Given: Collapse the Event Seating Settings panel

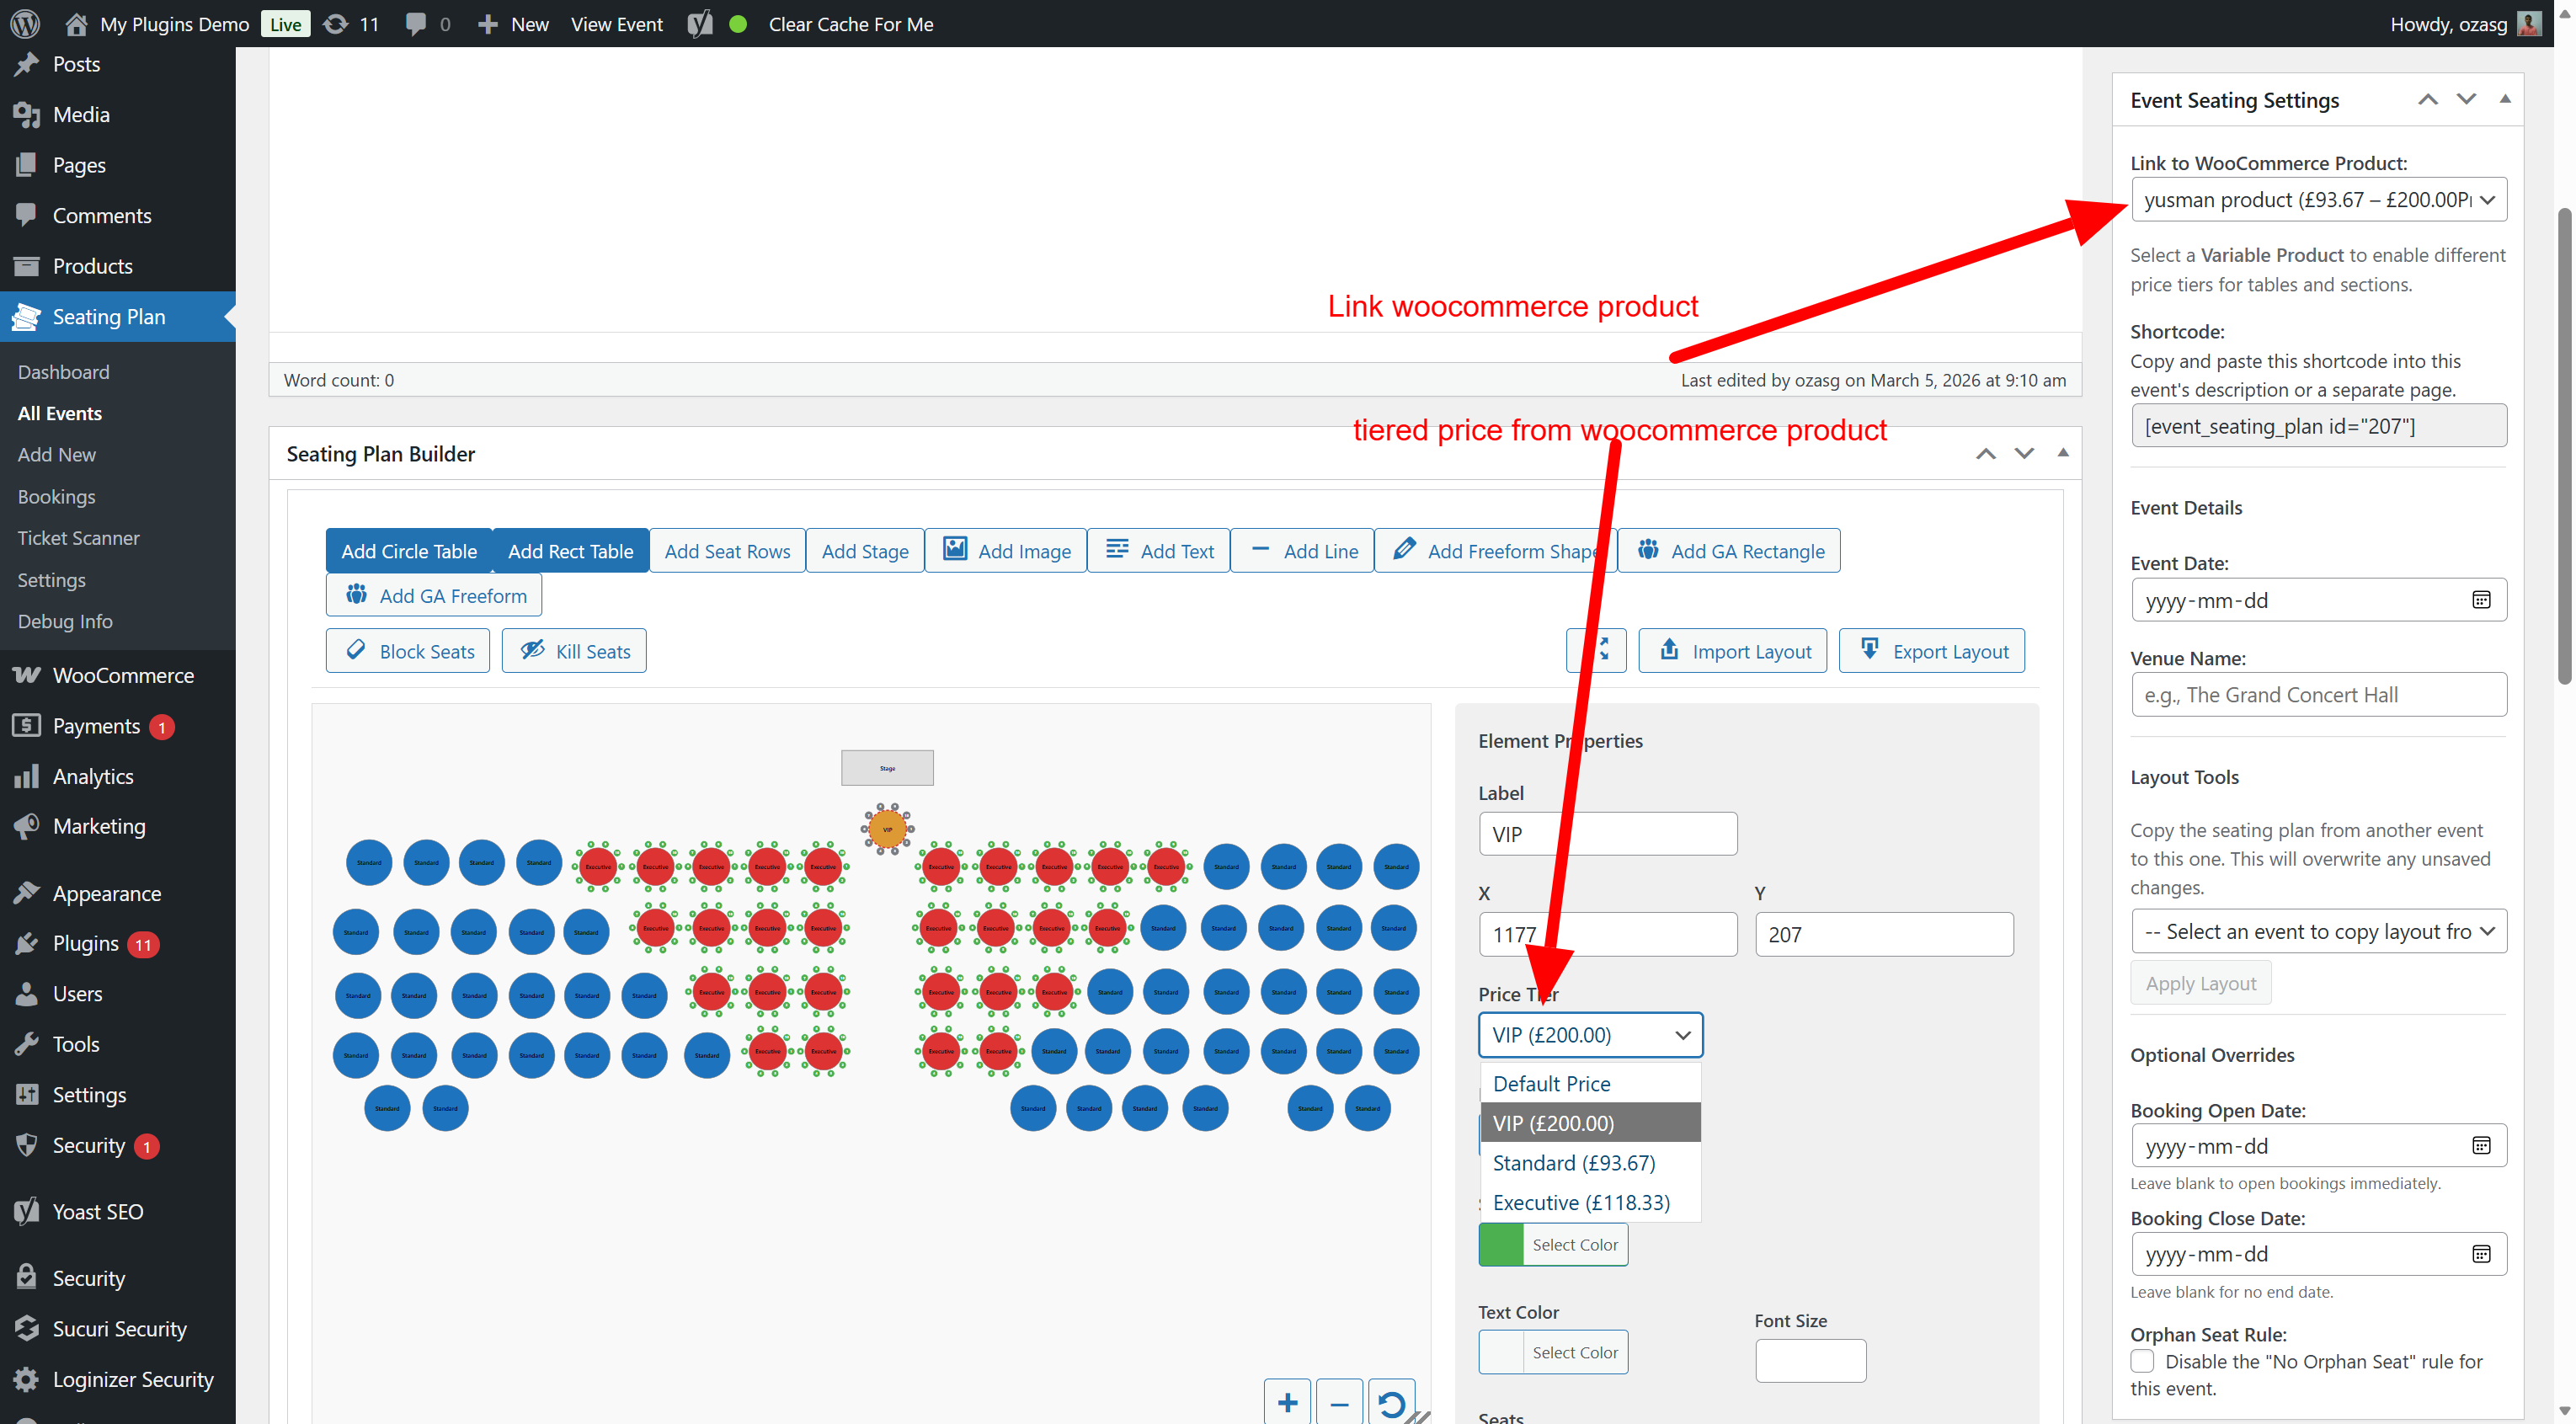Looking at the screenshot, I should pos(2506,98).
